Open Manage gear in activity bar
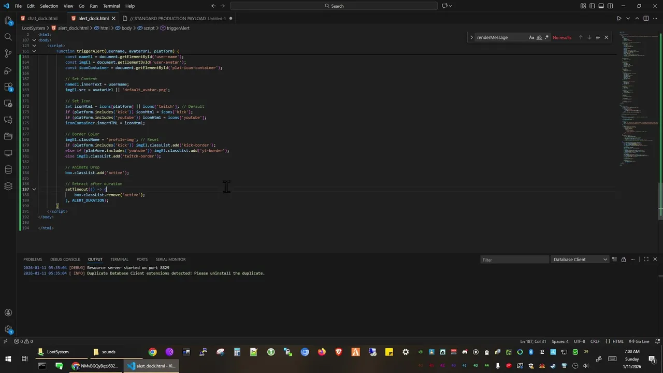The width and height of the screenshot is (663, 373). point(8,329)
